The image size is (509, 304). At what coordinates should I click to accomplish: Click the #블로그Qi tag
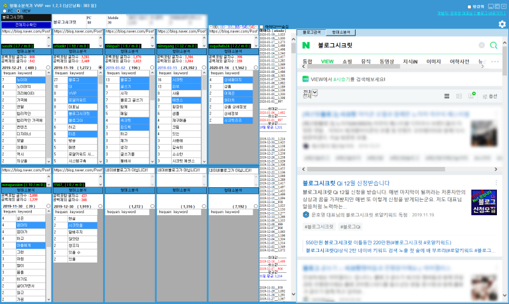coord(351,227)
